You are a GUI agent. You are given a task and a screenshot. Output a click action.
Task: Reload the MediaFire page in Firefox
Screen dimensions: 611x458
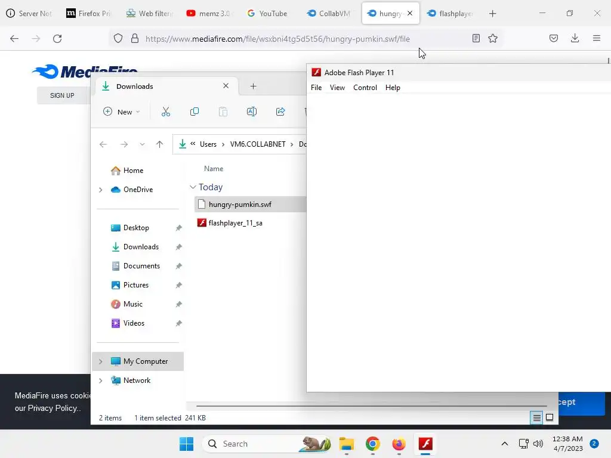point(57,39)
